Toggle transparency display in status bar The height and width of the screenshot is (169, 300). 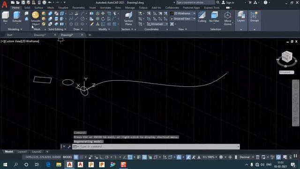(144, 157)
